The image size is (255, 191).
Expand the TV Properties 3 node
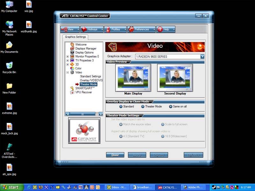pyautogui.click(x=68, y=60)
